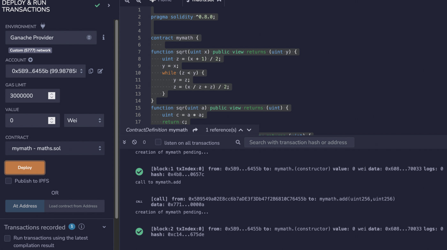Open plugin documentation via header chevron arrow

click(109, 5)
